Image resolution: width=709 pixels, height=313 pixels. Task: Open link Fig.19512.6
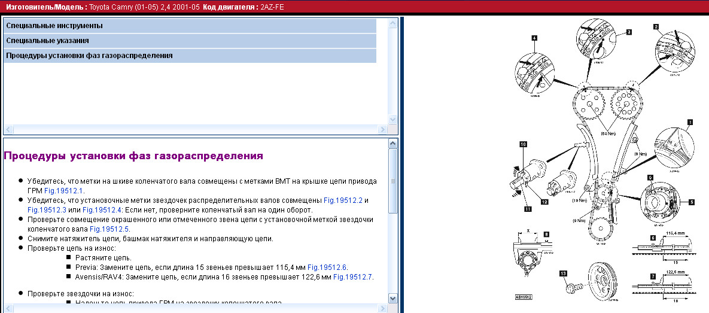pos(327,268)
